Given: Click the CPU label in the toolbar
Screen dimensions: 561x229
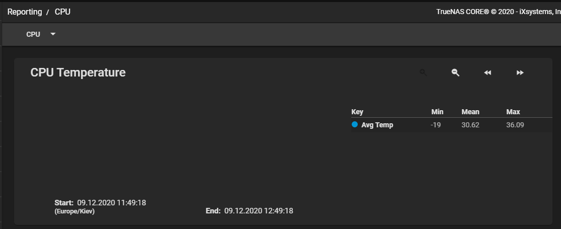Looking at the screenshot, I should coord(33,34).
